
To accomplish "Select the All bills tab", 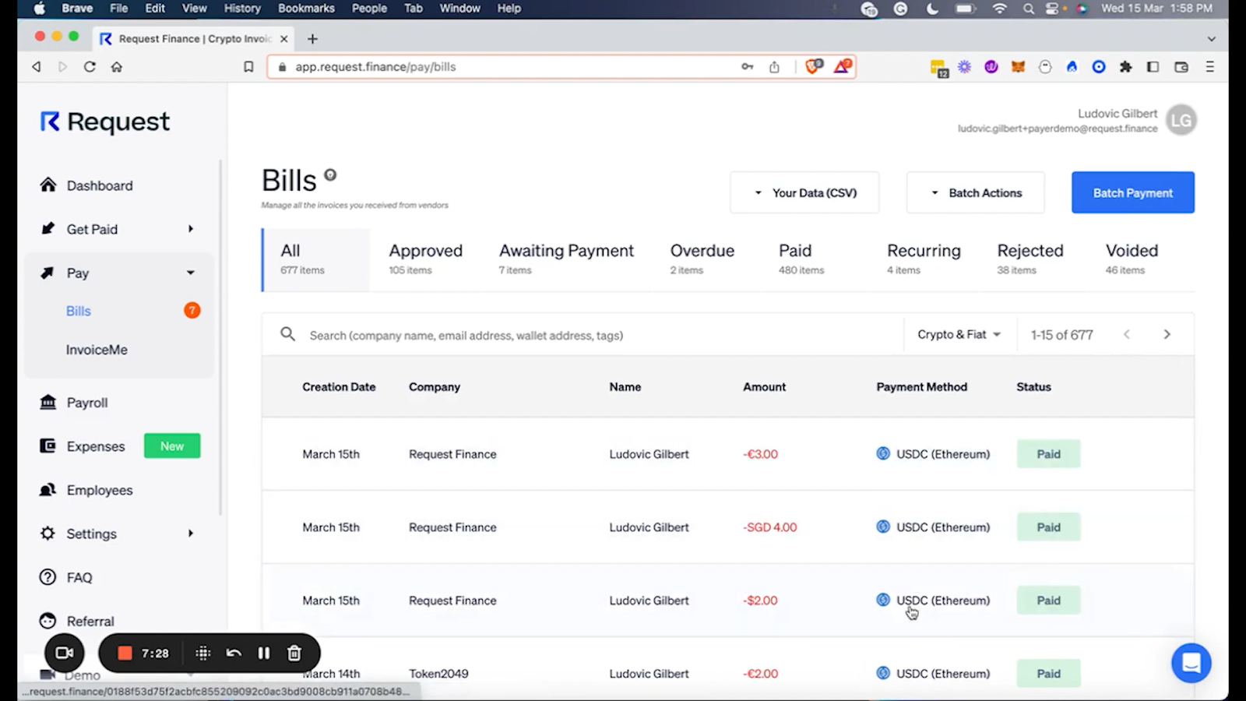I will tap(315, 259).
